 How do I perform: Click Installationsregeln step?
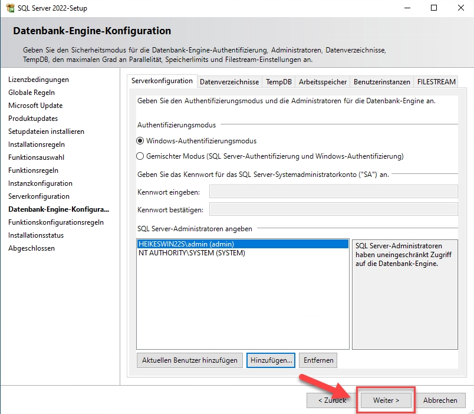[x=37, y=144]
